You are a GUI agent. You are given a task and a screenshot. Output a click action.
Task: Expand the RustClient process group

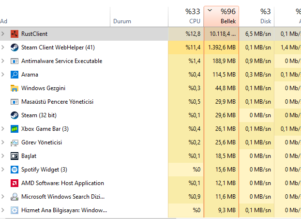tap(3, 34)
